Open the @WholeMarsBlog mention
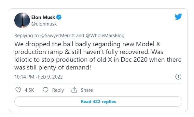This screenshot has width=194, height=117. tap(105, 36)
